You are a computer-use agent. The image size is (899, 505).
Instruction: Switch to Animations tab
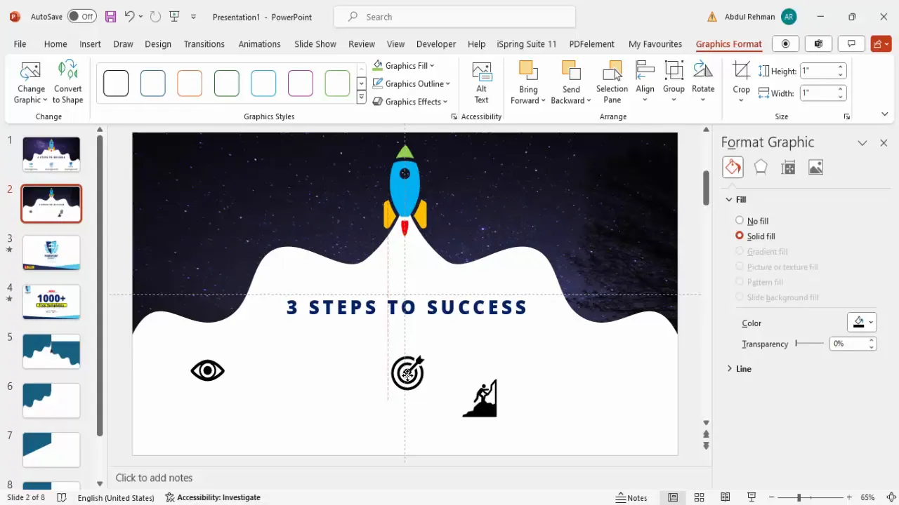[x=259, y=43]
